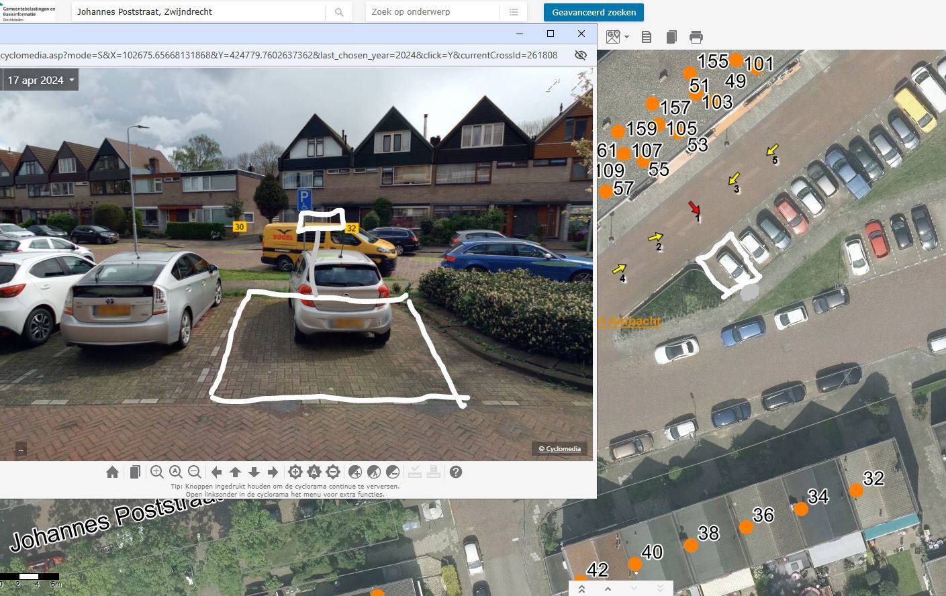The height and width of the screenshot is (596, 946).
Task: Open the list menu beside subject search
Action: click(x=514, y=12)
